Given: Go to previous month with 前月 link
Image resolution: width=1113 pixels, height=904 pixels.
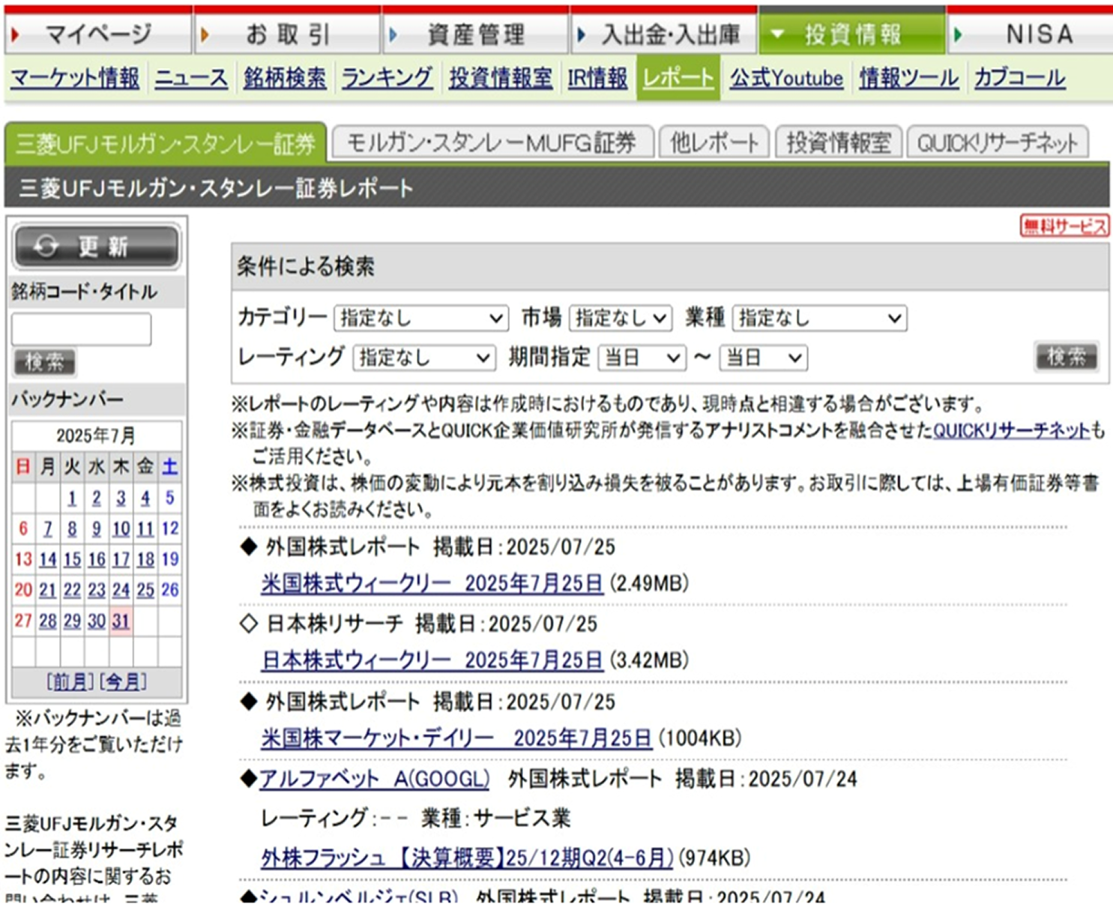Looking at the screenshot, I should [x=70, y=681].
